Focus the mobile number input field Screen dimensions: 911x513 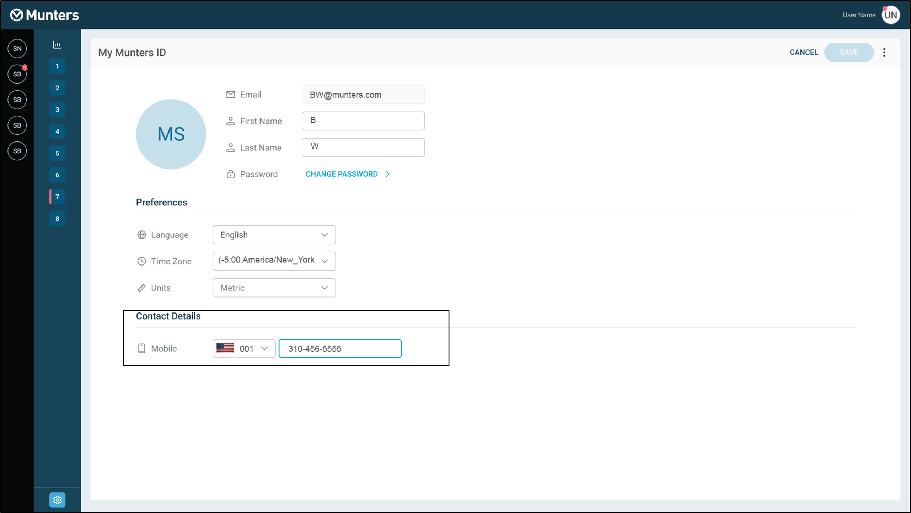coord(340,348)
